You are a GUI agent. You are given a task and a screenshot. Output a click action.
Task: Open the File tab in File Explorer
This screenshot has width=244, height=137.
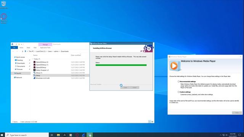(14, 48)
